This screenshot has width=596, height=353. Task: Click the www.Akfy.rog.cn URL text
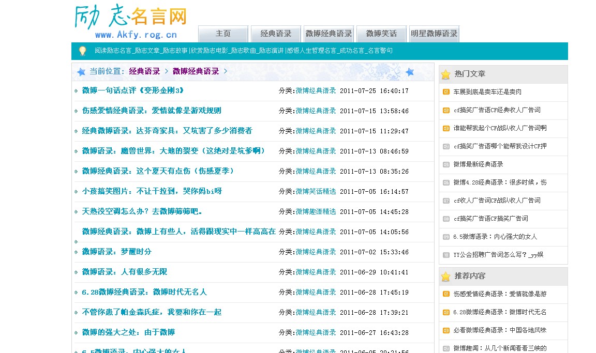[x=136, y=35]
